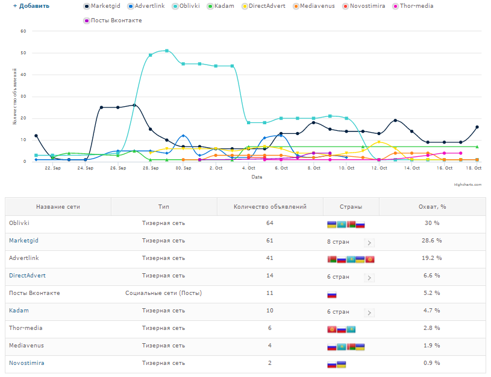Click the 30 % reach value

pyautogui.click(x=432, y=223)
